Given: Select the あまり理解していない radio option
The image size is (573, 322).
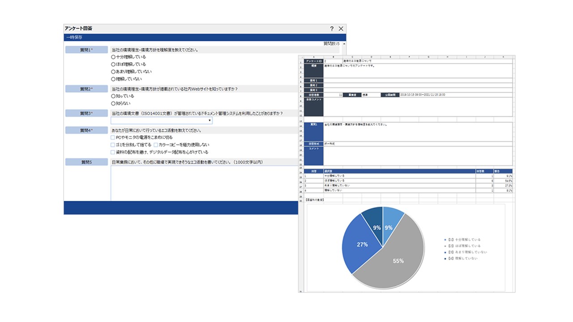Looking at the screenshot, I should (113, 72).
